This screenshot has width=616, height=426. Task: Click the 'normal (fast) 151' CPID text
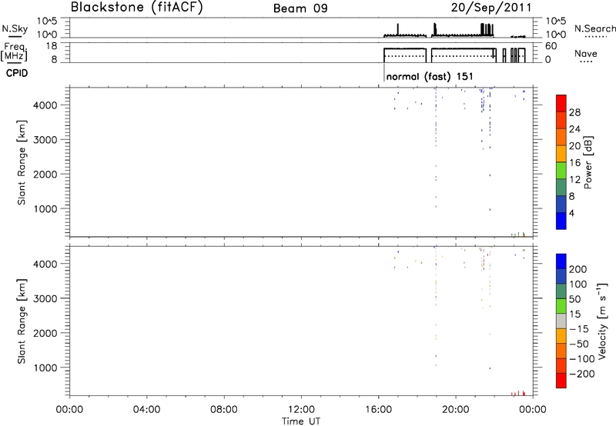click(x=430, y=76)
